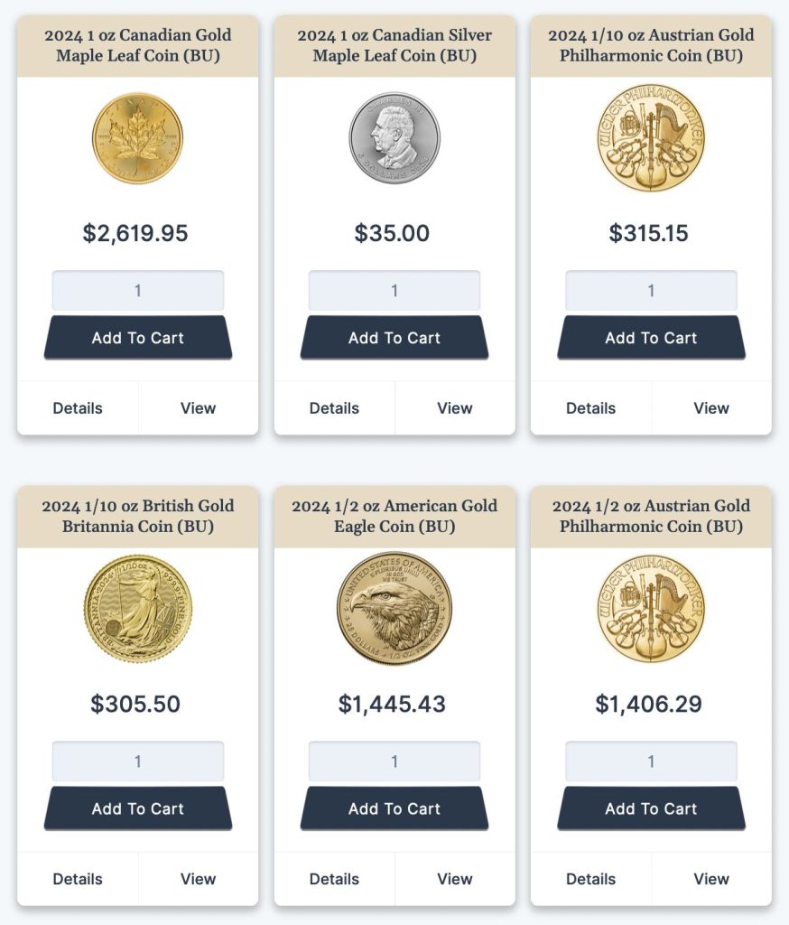This screenshot has width=789, height=925.
Task: Open Details for Canadian Silver Maple Leaf
Action: click(x=334, y=408)
